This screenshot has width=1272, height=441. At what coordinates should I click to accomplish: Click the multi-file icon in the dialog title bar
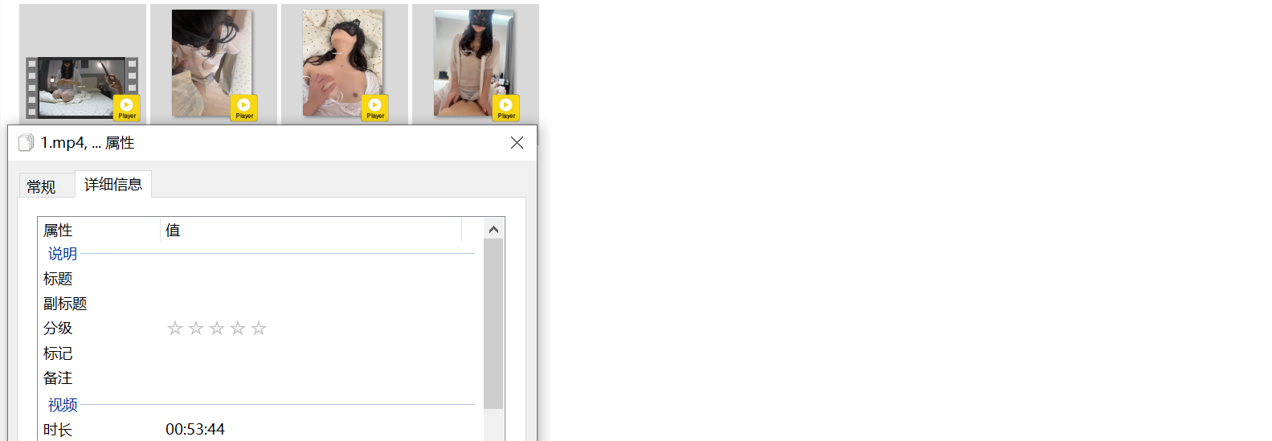(26, 142)
